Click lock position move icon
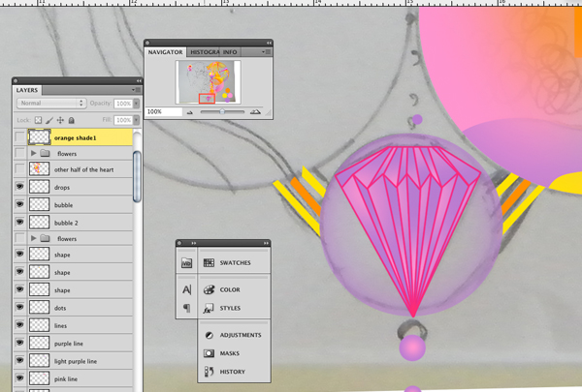Viewport: 582px width, 392px height. 60,120
